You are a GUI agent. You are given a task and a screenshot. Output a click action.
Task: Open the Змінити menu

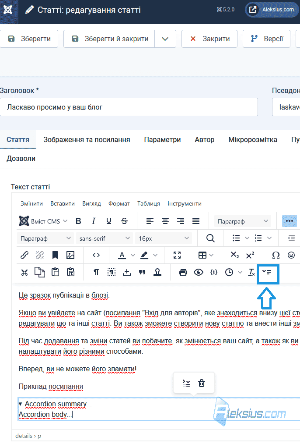(31, 204)
